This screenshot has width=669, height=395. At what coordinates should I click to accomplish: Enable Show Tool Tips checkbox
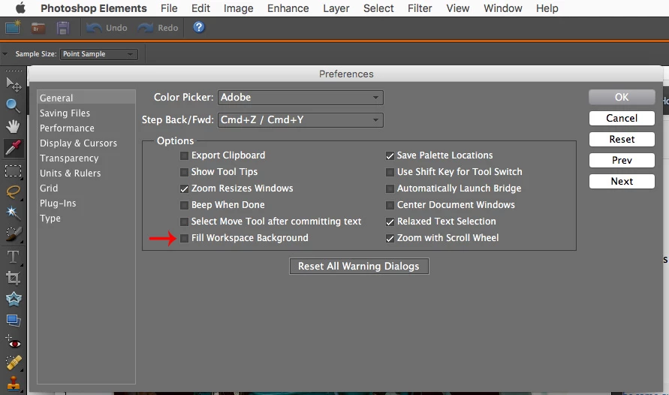[x=184, y=172]
